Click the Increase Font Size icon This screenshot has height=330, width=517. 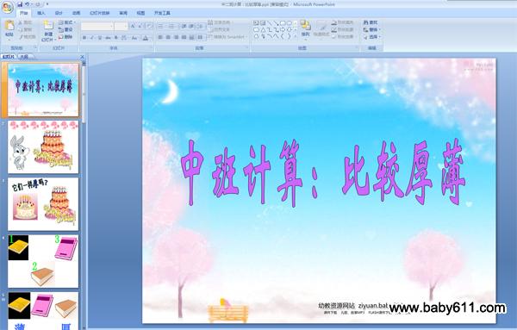tap(133, 26)
